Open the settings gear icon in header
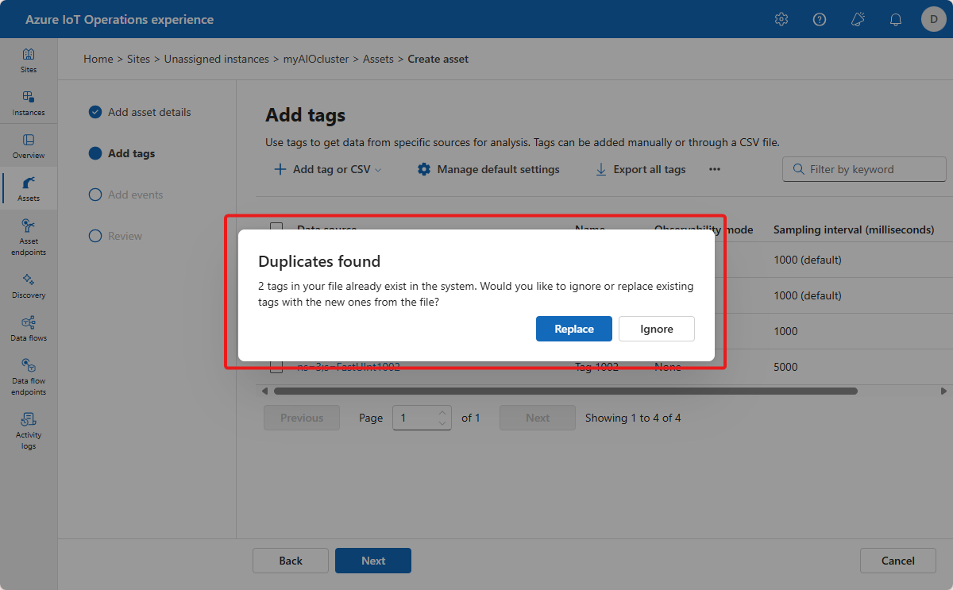The width and height of the screenshot is (953, 590). [781, 19]
